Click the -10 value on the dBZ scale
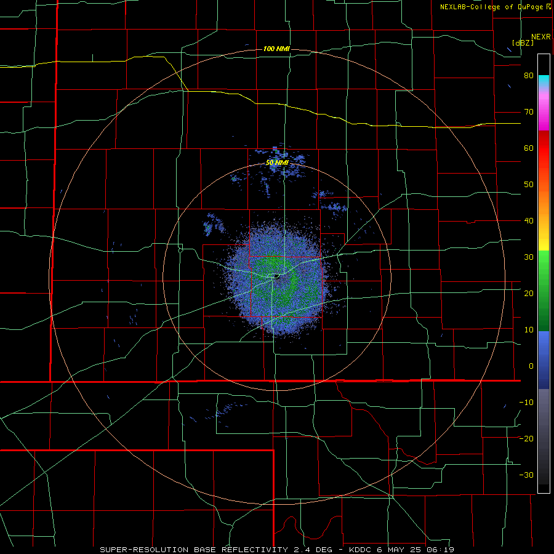 (526, 403)
